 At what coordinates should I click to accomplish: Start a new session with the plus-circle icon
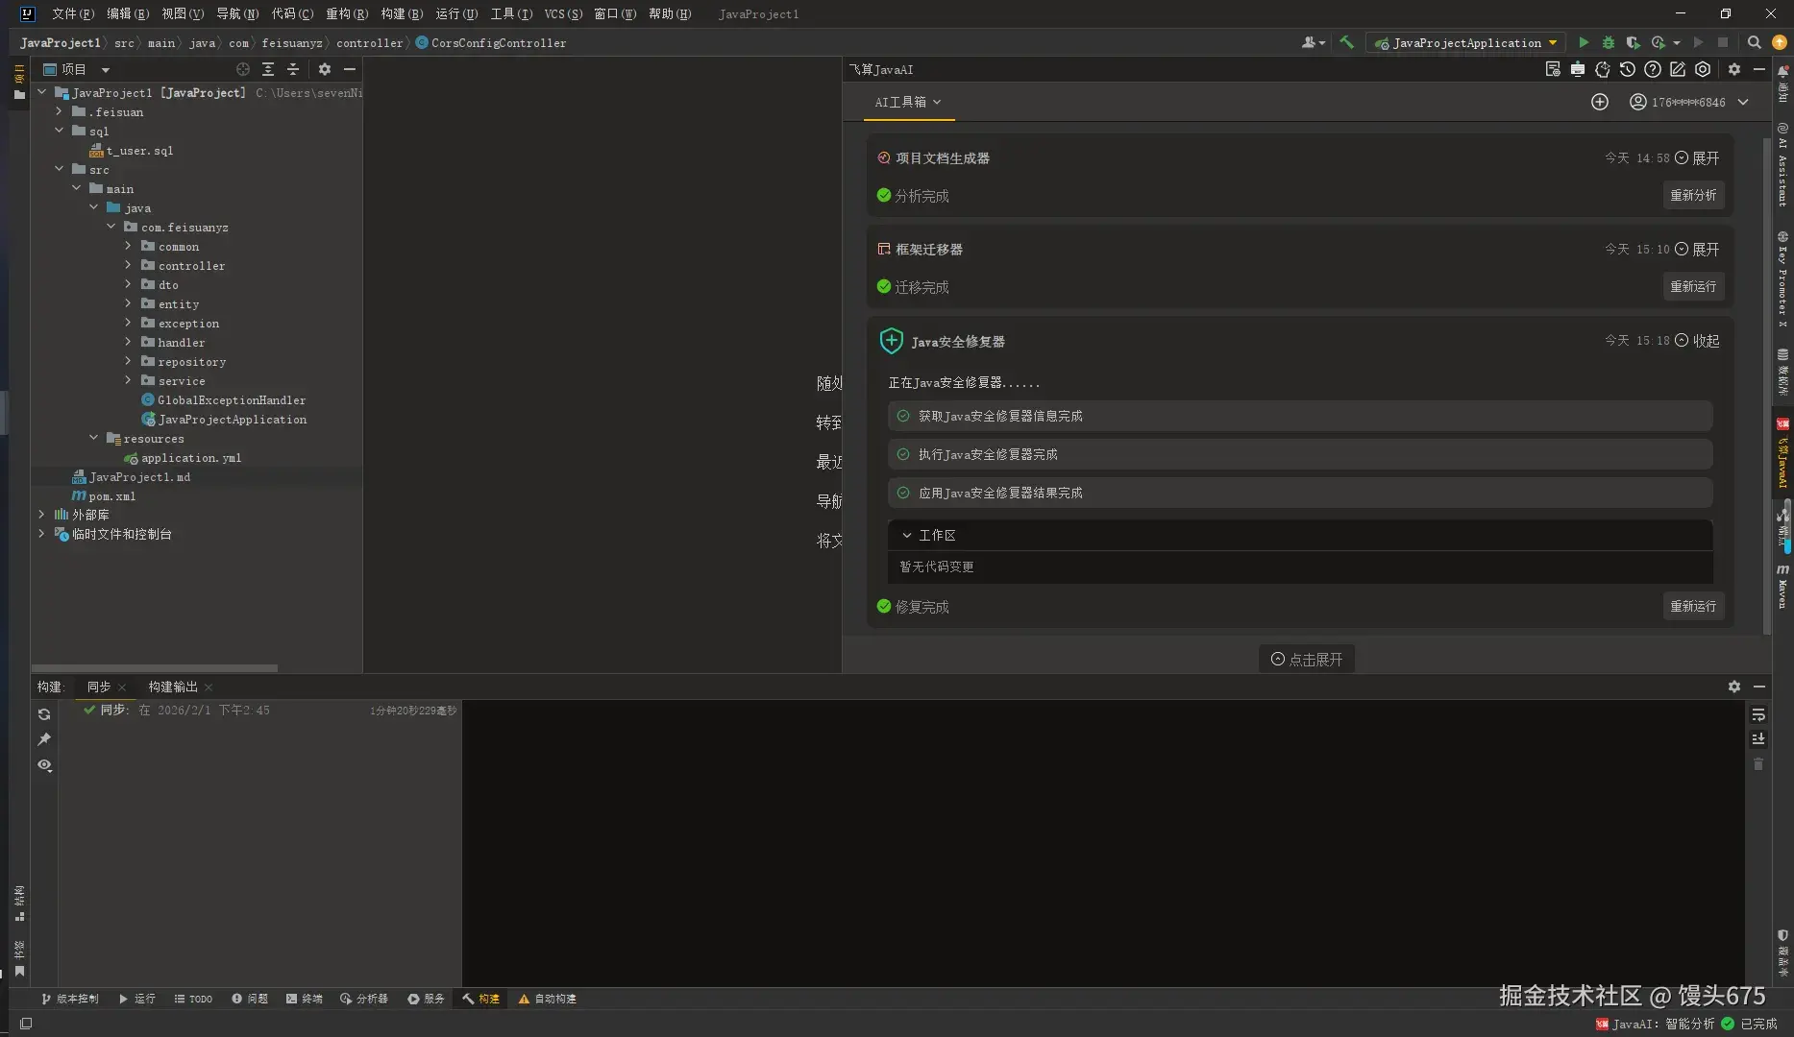(x=1600, y=102)
